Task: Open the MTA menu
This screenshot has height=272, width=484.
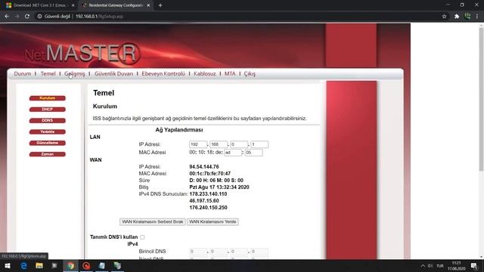Action: [x=230, y=74]
